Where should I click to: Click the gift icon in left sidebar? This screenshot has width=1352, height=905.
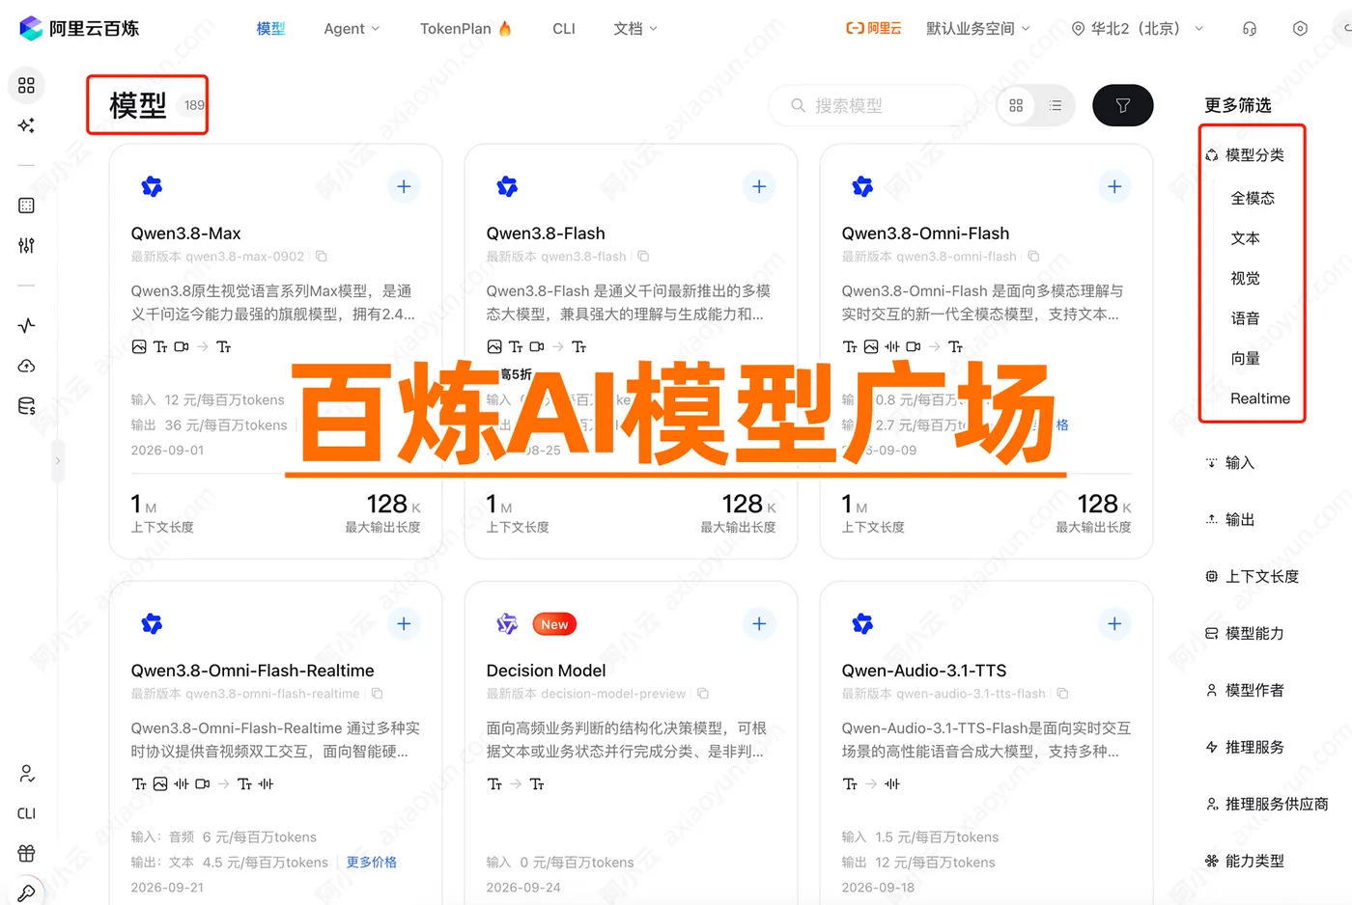tap(26, 853)
